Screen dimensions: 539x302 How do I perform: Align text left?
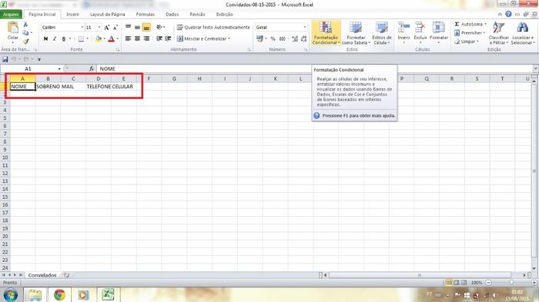point(129,38)
